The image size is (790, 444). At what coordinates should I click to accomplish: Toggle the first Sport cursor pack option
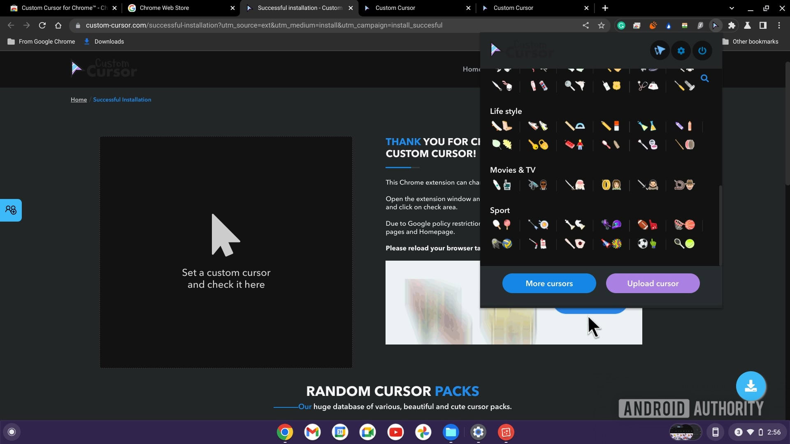(x=501, y=224)
